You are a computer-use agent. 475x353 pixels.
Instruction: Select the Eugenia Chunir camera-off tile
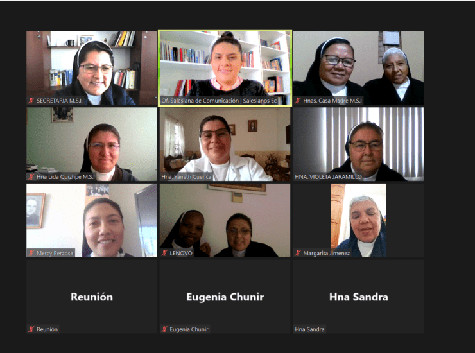[225, 297]
